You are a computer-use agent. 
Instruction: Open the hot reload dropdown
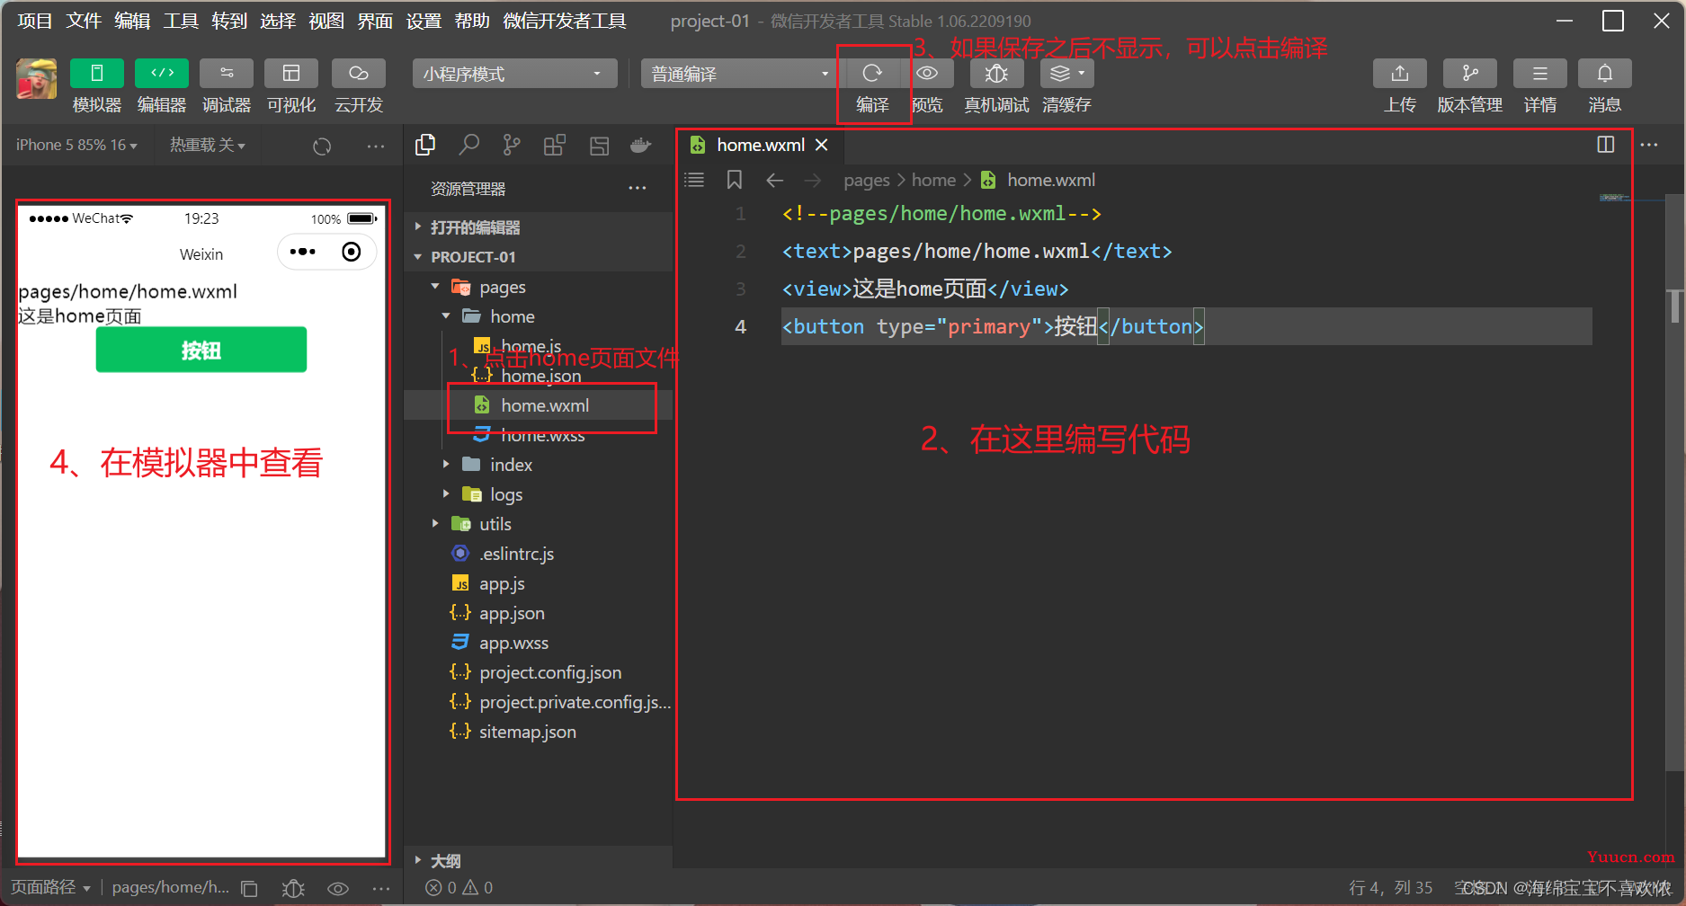coord(208,145)
